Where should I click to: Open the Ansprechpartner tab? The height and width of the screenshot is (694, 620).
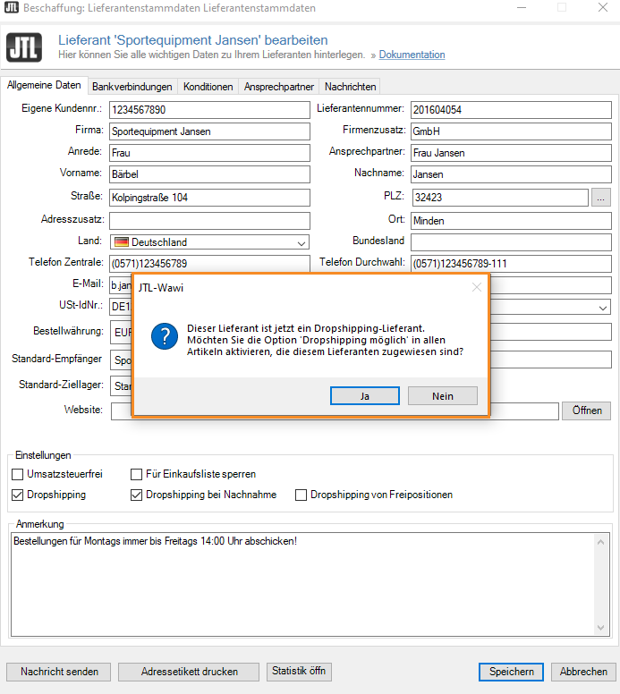[x=278, y=87]
